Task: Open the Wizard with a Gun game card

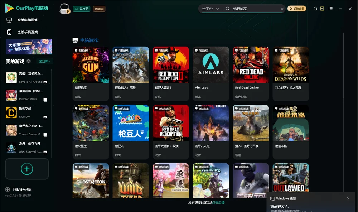Action: coord(91,74)
